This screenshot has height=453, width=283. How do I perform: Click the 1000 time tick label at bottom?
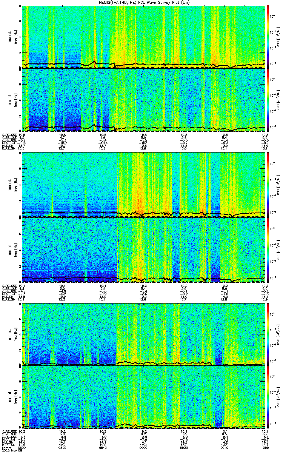point(265,447)
